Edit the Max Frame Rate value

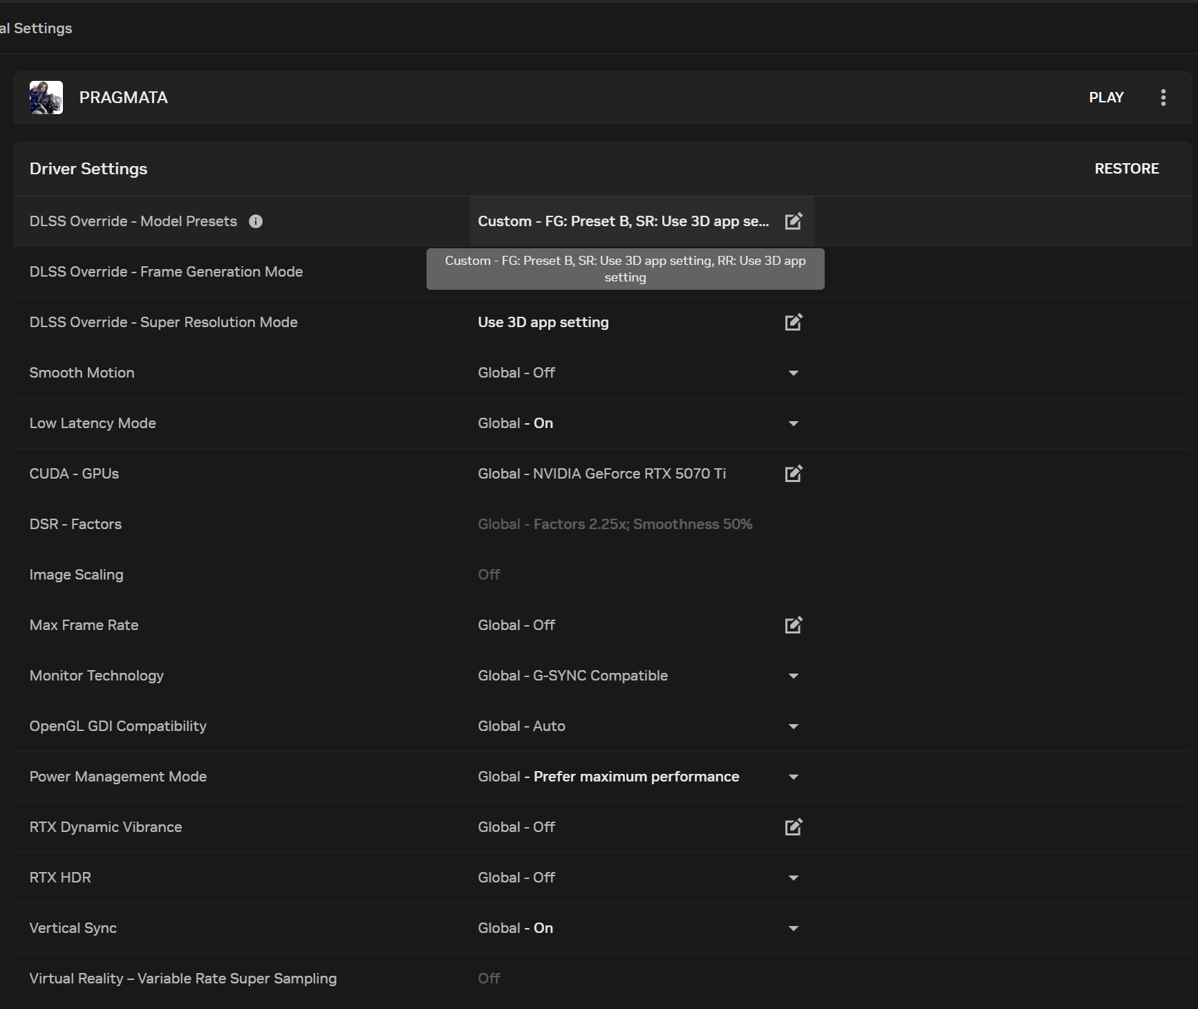pos(794,625)
